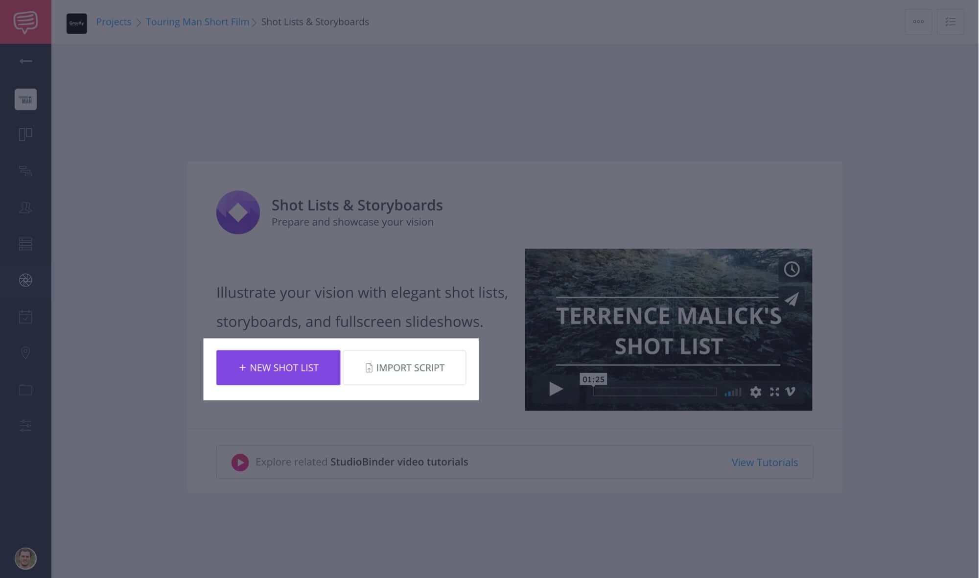Collapse sidebar with back arrow icon

pos(25,61)
